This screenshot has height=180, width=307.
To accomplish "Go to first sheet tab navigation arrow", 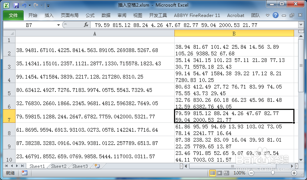I will coord(6,166).
